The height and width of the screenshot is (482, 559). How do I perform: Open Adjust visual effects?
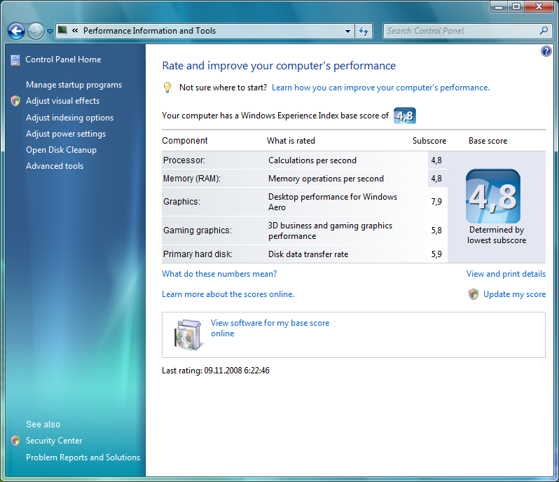[x=62, y=101]
